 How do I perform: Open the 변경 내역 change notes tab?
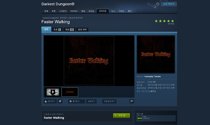click(x=82, y=30)
